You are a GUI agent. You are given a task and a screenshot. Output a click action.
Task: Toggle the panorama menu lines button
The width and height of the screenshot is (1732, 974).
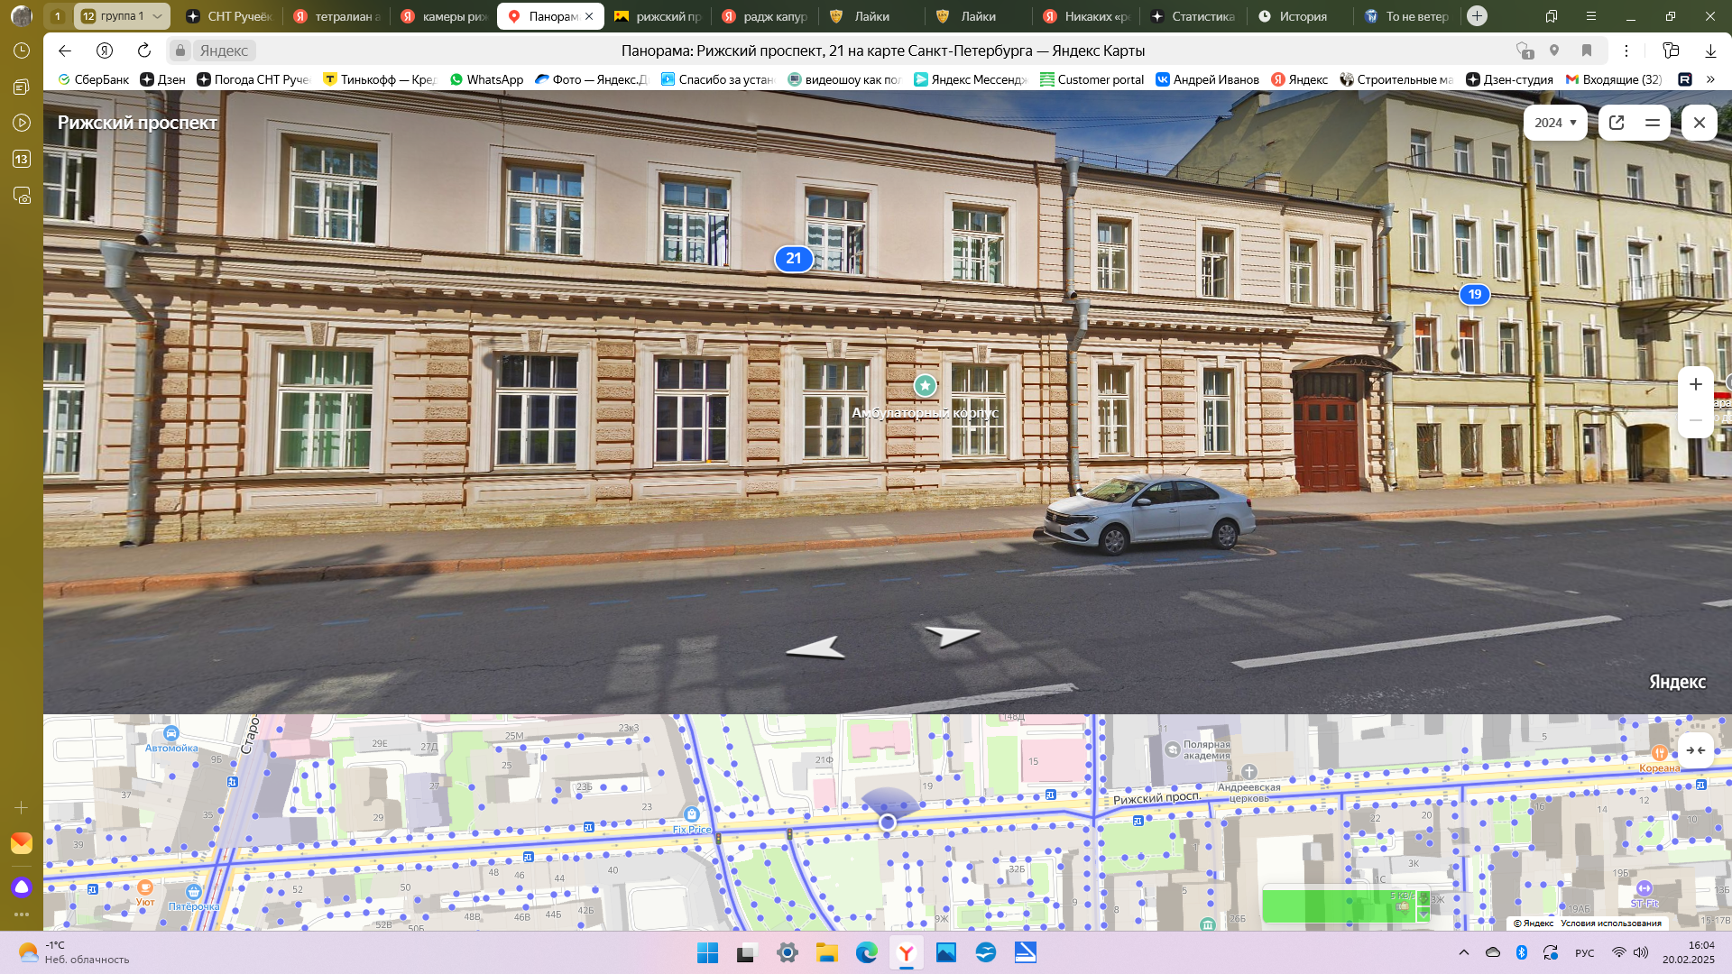(x=1652, y=123)
